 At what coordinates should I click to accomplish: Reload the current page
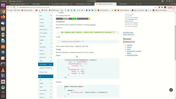tap(14, 7)
